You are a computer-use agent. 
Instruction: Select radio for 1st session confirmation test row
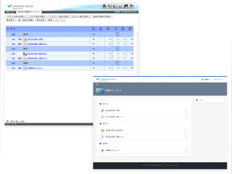(x=8, y=44)
